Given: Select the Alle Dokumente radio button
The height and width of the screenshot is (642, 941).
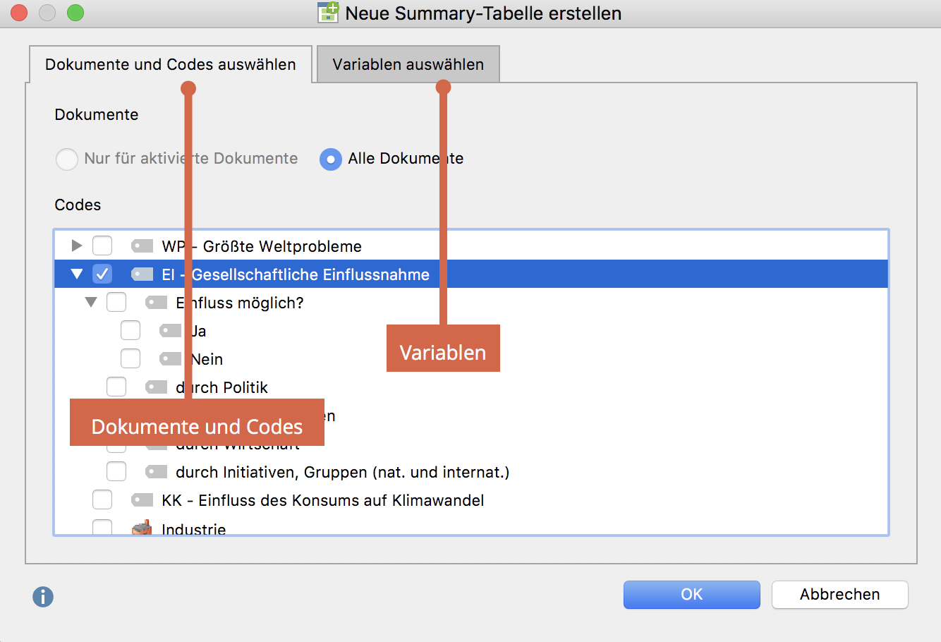Looking at the screenshot, I should tap(330, 159).
